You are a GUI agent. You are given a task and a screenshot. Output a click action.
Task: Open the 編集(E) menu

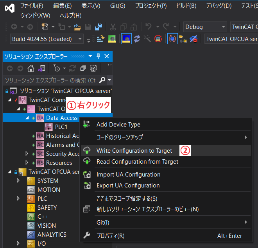63,6
